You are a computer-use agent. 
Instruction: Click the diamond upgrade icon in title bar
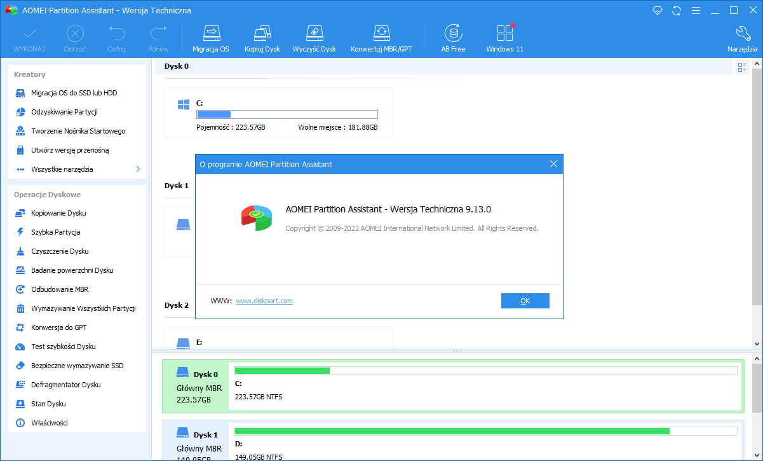[x=658, y=10]
